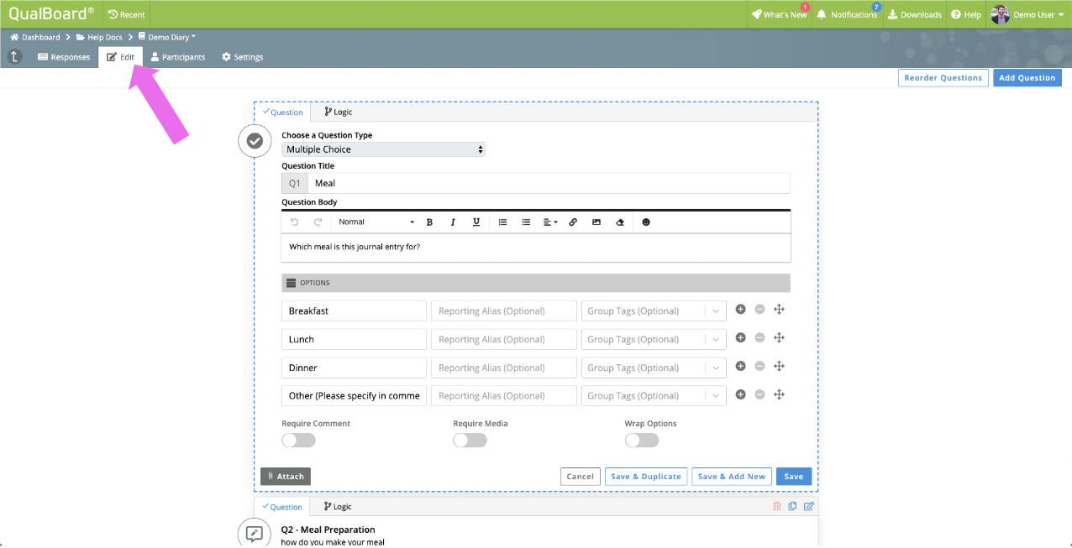Insert a hyperlink
This screenshot has width=1072, height=548.
tap(573, 222)
